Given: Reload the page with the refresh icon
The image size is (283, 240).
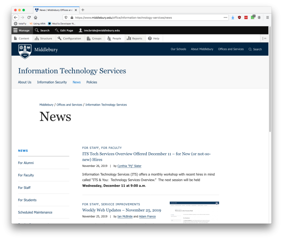Looking at the screenshot, I should pyautogui.click(x=29, y=17).
